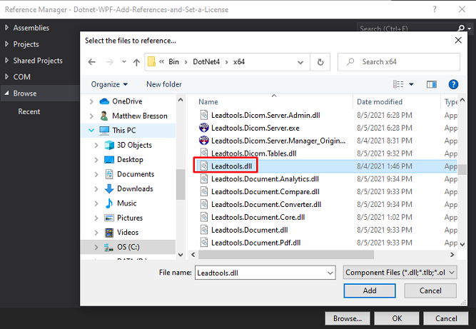Click the Downloads arrow icon
Viewport: 476px width, 329px height.
pos(109,188)
